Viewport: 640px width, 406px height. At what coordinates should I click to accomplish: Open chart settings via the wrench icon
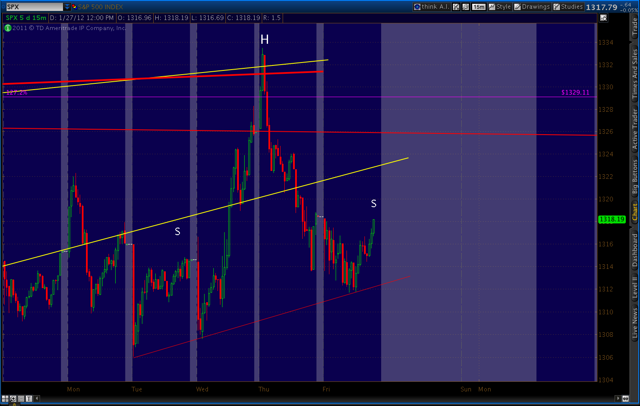click(x=465, y=7)
